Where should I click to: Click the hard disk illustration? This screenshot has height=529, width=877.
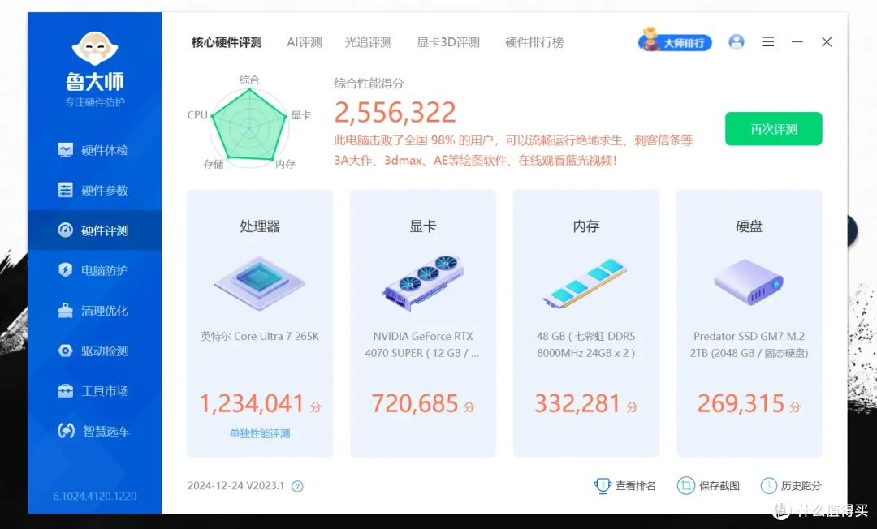(x=749, y=282)
